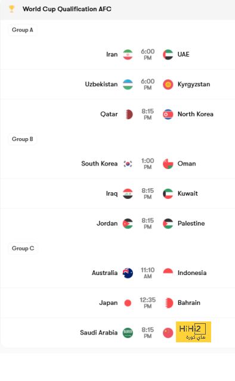The width and height of the screenshot is (235, 381).
Task: Click the Iran flag icon
Action: [x=128, y=54]
